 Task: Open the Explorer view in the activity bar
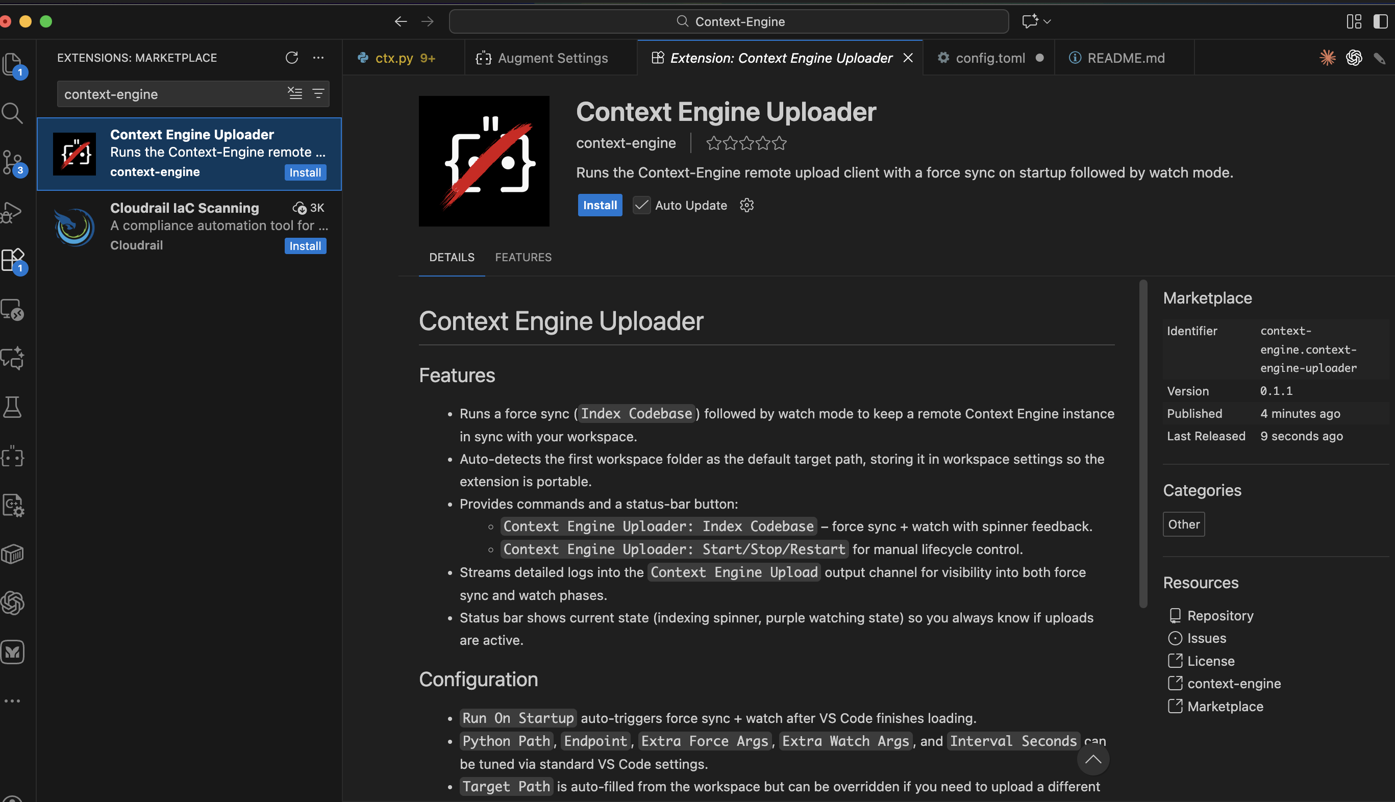[x=13, y=64]
